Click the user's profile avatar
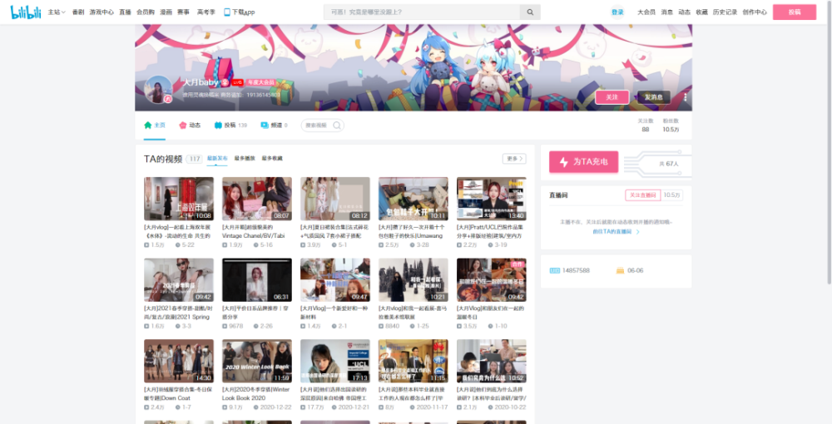The image size is (832, 424). click(x=159, y=90)
